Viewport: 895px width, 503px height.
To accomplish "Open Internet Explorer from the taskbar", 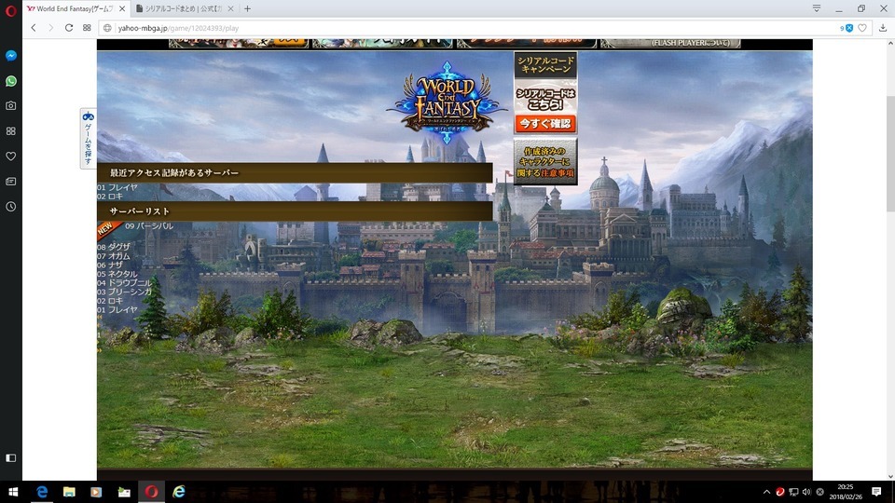I will click(179, 492).
